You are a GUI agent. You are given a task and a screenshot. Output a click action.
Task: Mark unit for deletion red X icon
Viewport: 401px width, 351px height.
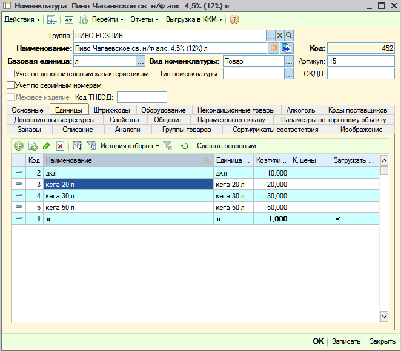point(60,146)
